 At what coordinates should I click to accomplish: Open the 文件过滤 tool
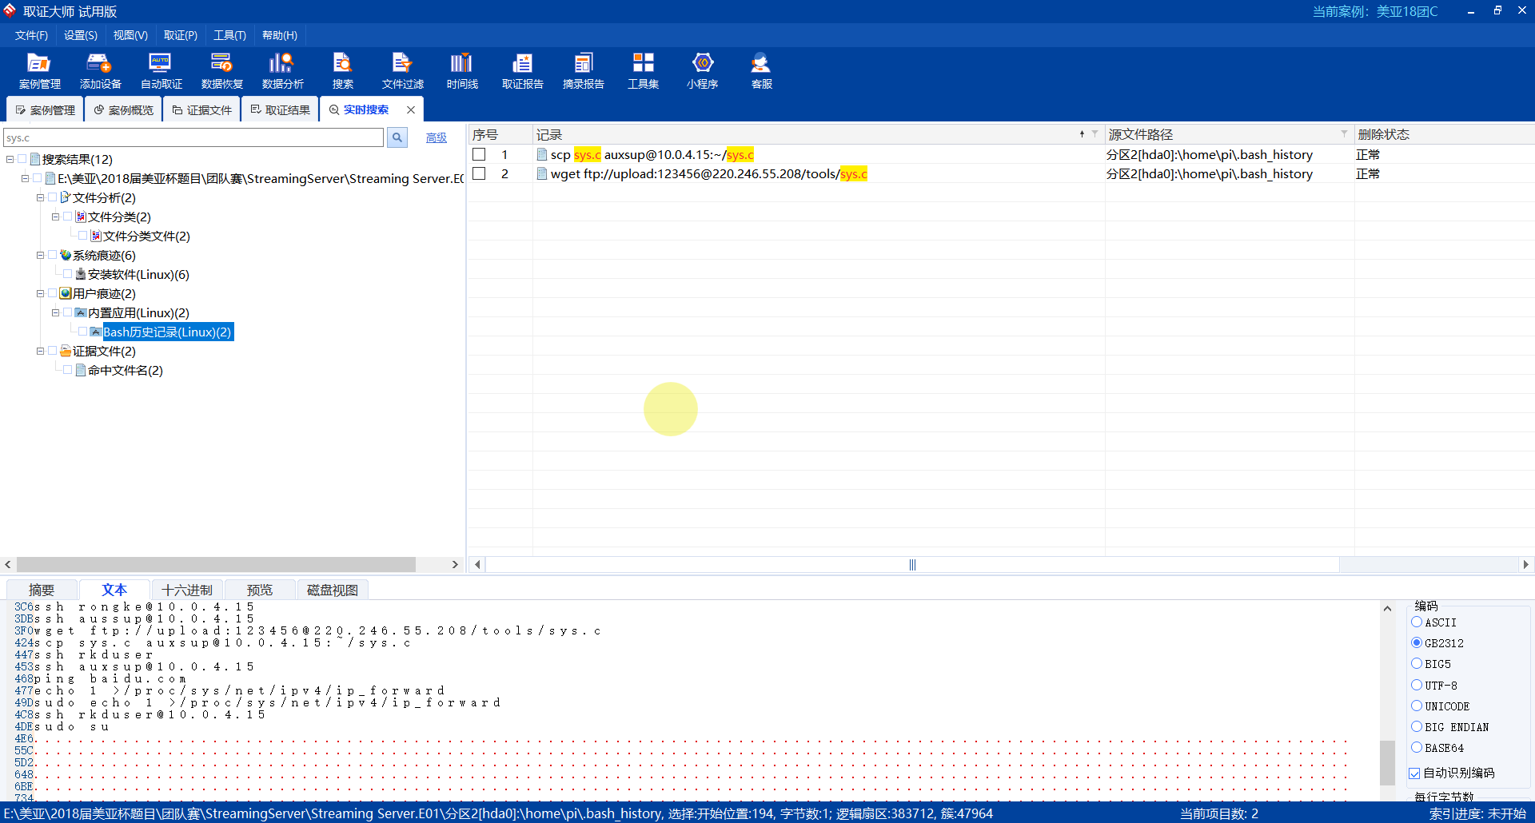point(402,70)
